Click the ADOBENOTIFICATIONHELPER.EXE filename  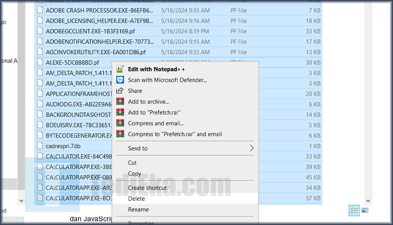tap(100, 42)
